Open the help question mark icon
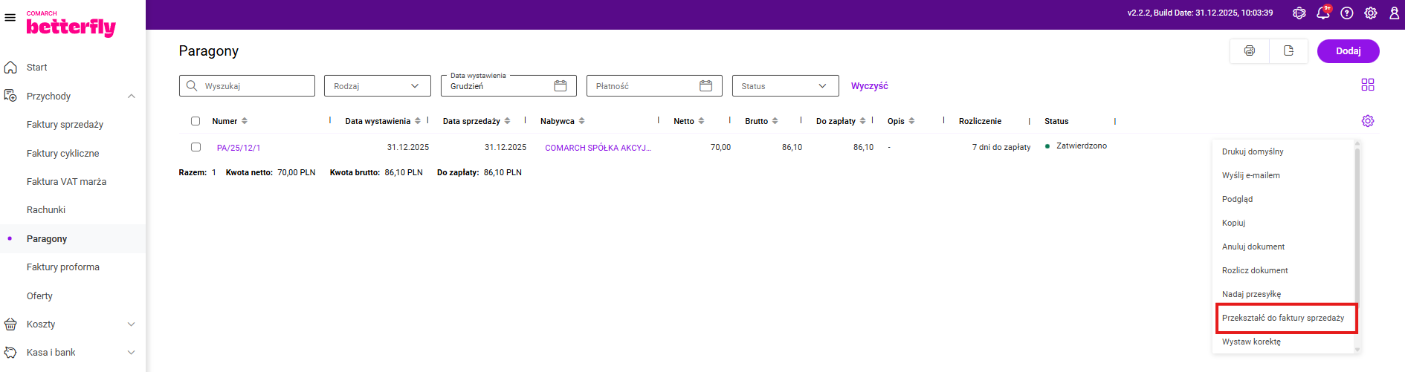 tap(1346, 13)
